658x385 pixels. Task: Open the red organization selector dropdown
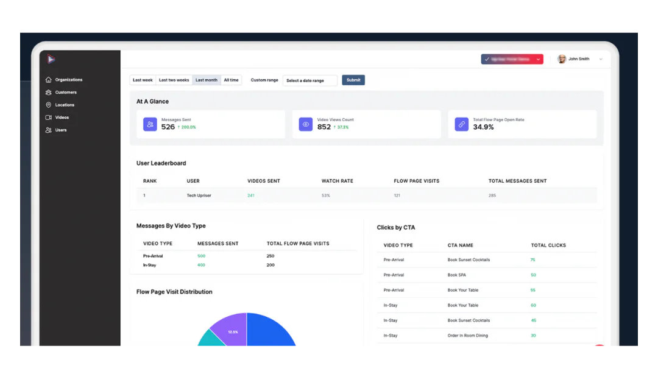[x=512, y=59]
